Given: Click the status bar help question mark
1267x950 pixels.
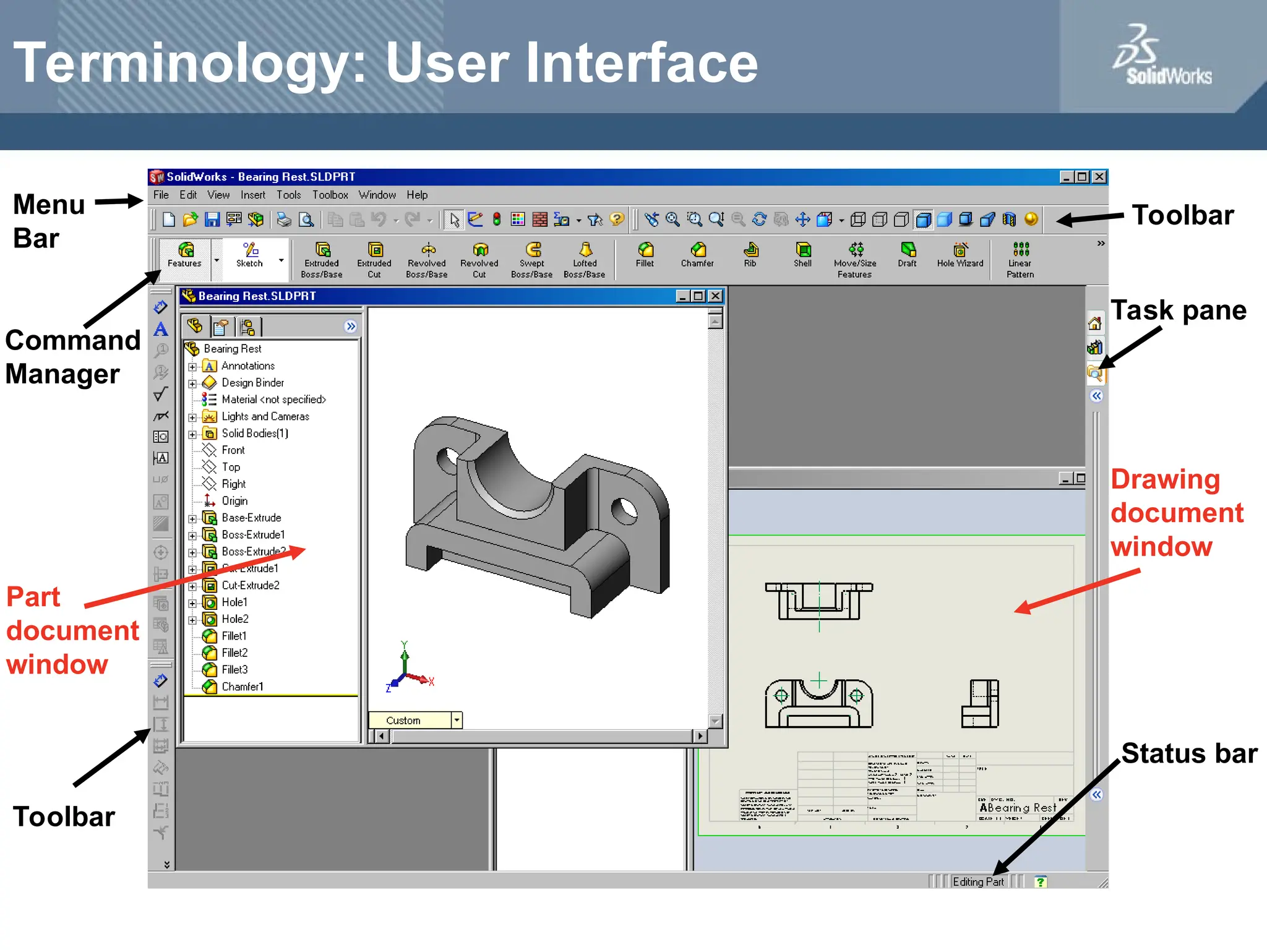Looking at the screenshot, I should (x=1041, y=882).
